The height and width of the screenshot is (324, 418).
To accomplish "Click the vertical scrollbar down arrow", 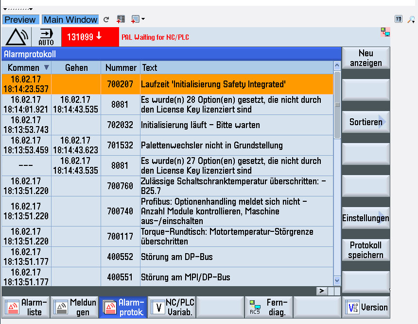I will tap(337, 280).
